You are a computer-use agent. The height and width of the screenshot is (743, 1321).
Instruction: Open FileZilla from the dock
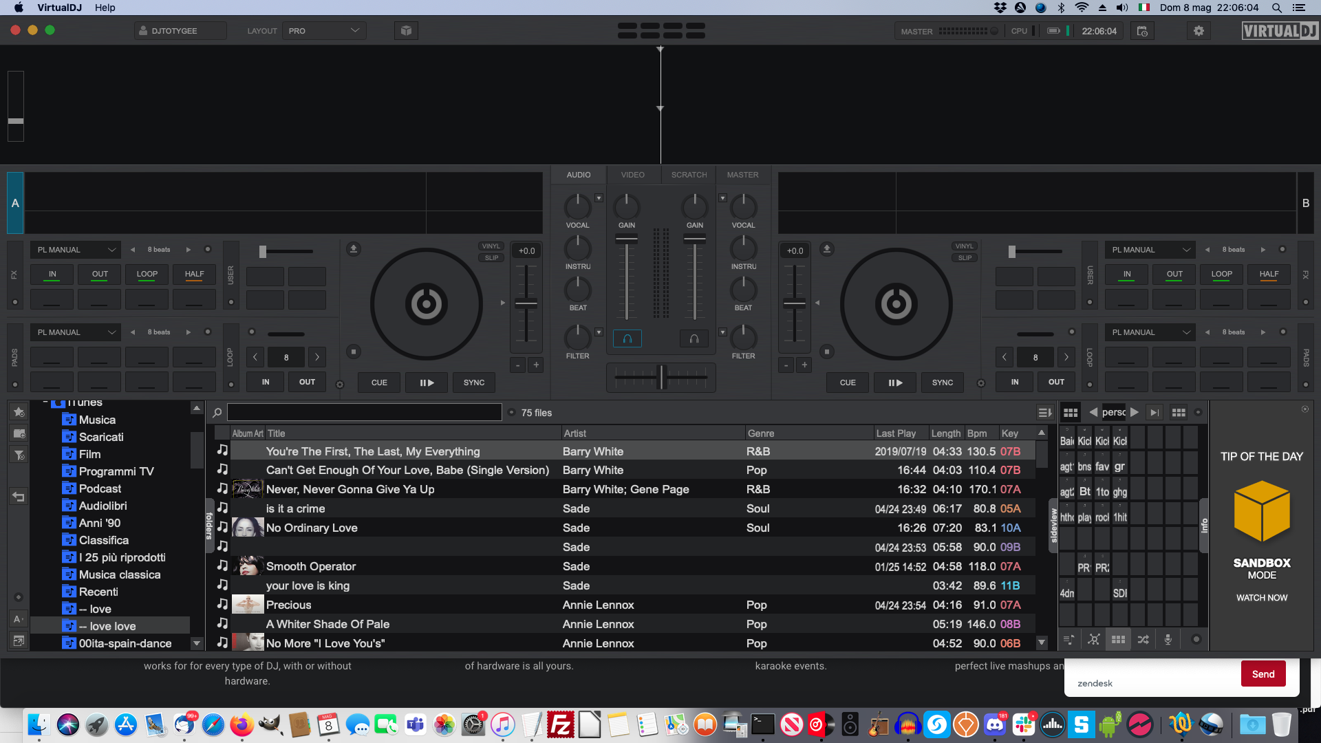560,724
